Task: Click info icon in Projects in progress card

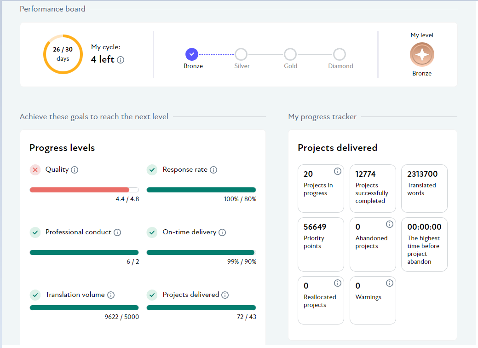Action: tap(337, 171)
